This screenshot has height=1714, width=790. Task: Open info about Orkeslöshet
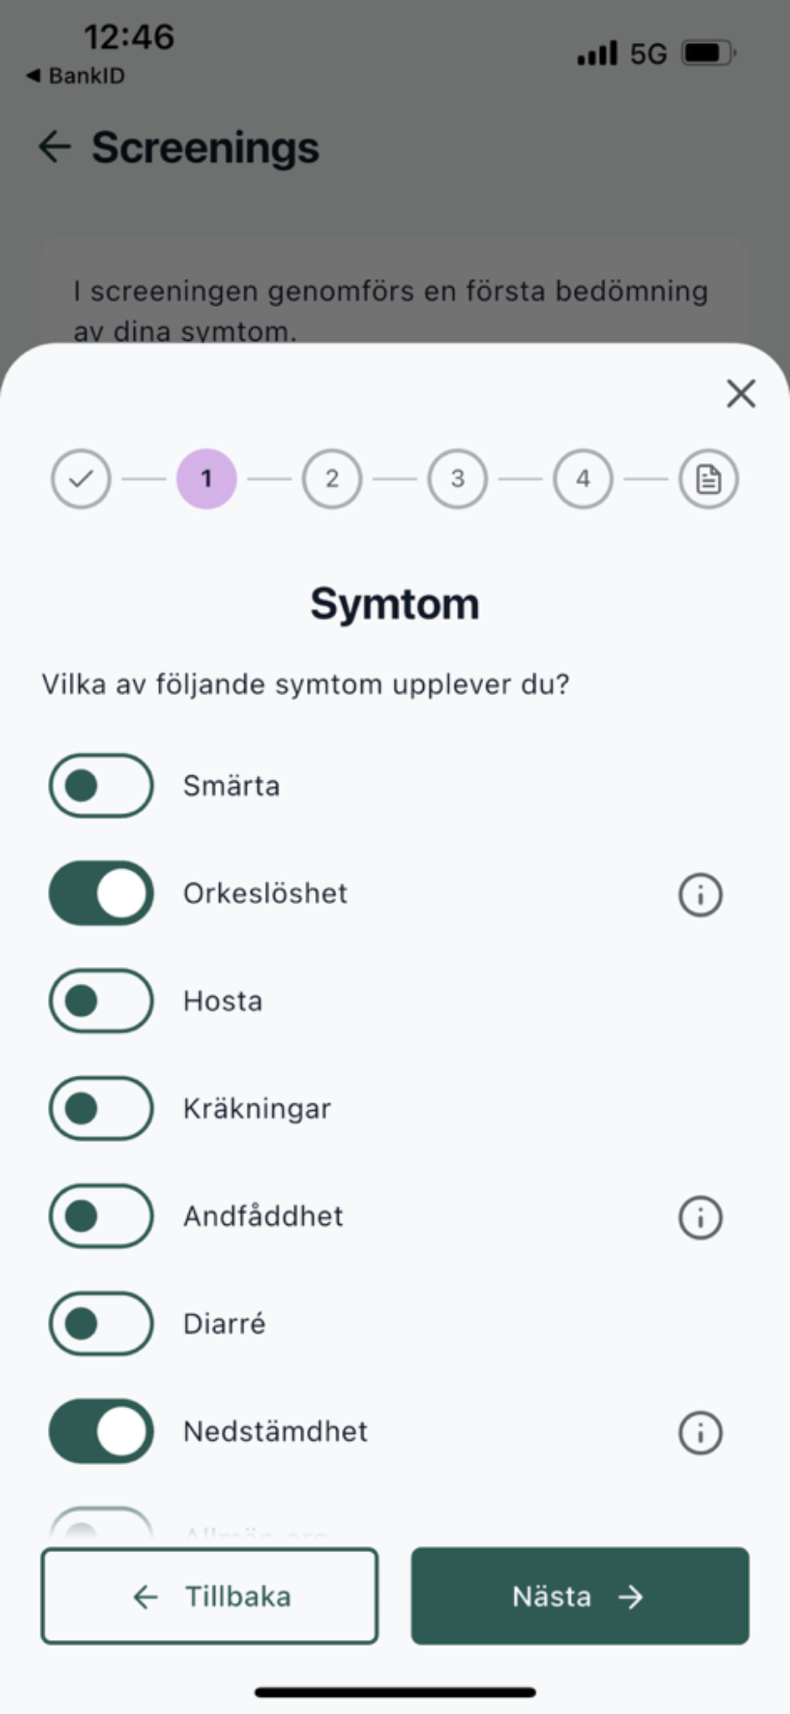click(x=700, y=894)
